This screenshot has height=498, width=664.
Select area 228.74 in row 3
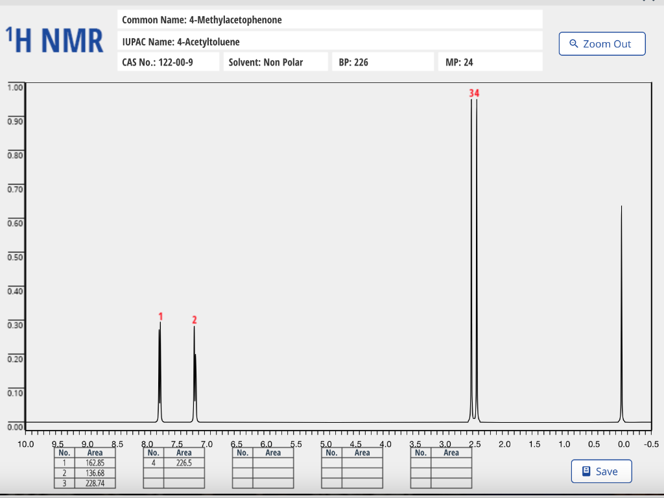pos(95,484)
